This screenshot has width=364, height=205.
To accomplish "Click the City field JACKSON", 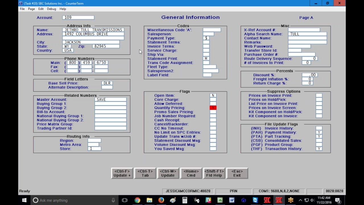I will click(x=91, y=42).
